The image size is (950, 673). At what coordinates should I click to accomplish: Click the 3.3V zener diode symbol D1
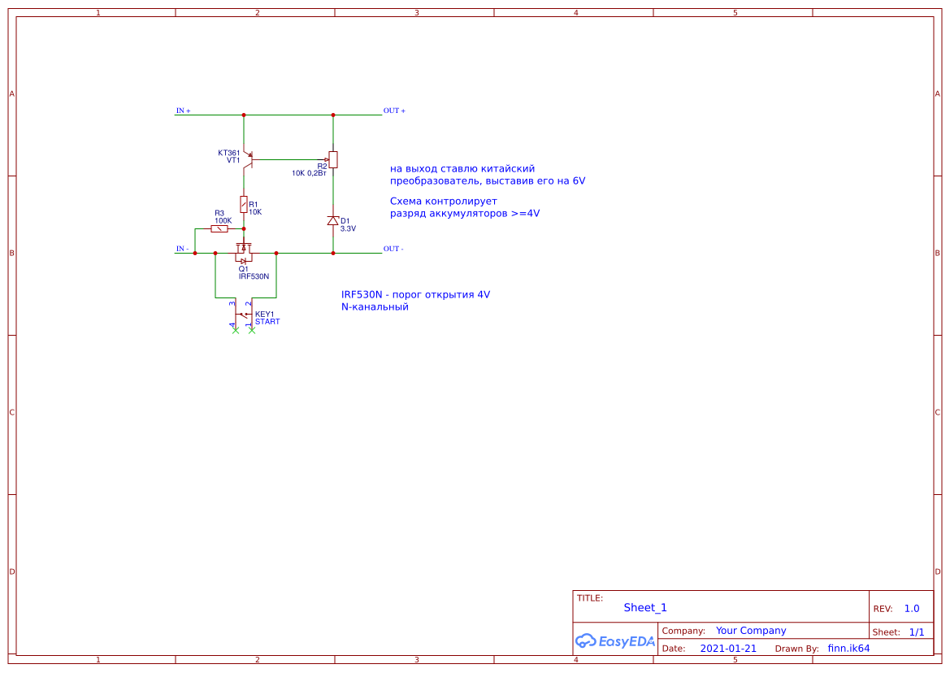(333, 221)
